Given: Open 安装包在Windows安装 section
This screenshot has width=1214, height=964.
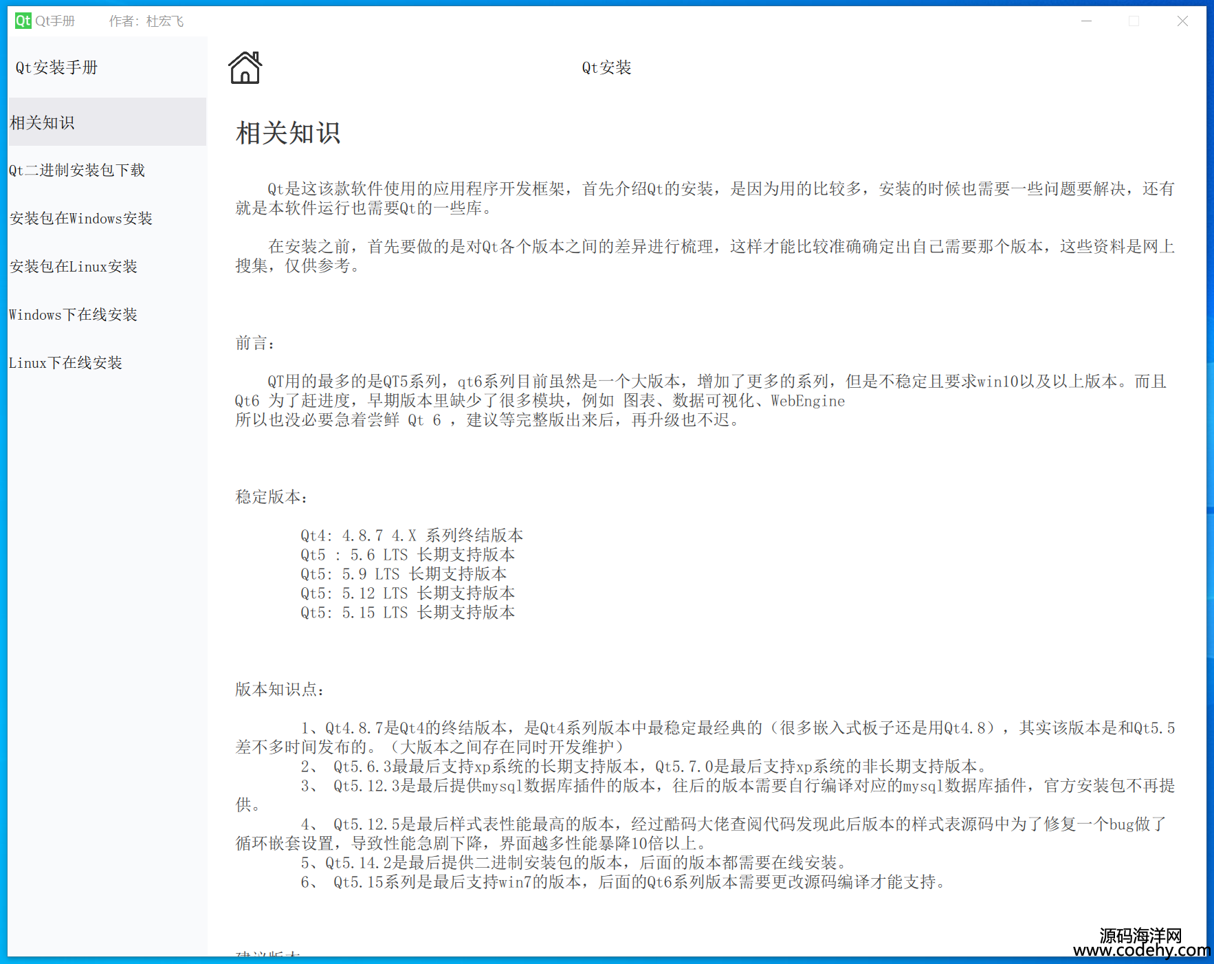Looking at the screenshot, I should pyautogui.click(x=107, y=218).
